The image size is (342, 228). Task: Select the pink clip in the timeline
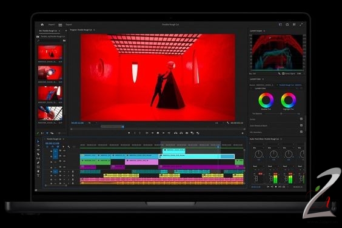141,162
